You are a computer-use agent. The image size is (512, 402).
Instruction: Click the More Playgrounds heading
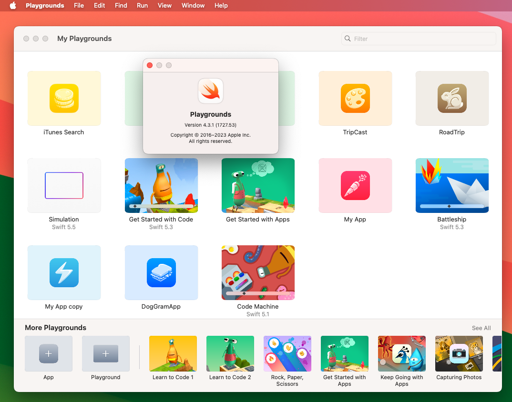55,328
